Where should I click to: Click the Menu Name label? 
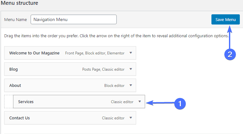tap(16, 20)
